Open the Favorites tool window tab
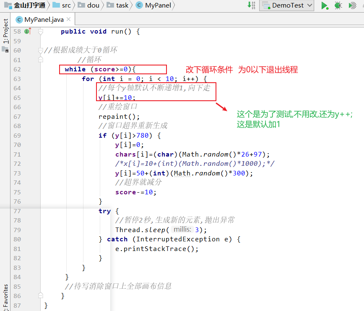Screen dimensions: 364x311 pyautogui.click(x=5, y=297)
